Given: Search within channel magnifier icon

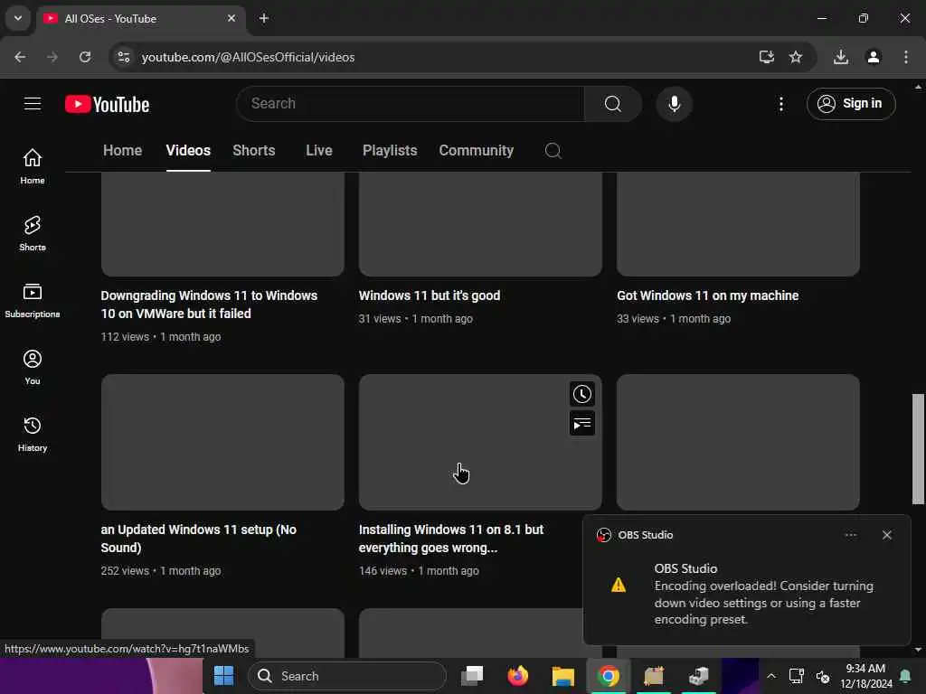Looking at the screenshot, I should click(553, 151).
